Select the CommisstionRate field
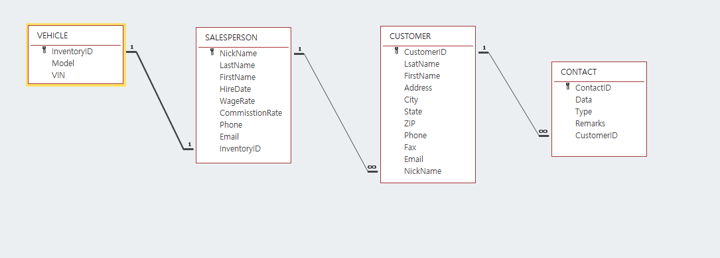 [251, 113]
